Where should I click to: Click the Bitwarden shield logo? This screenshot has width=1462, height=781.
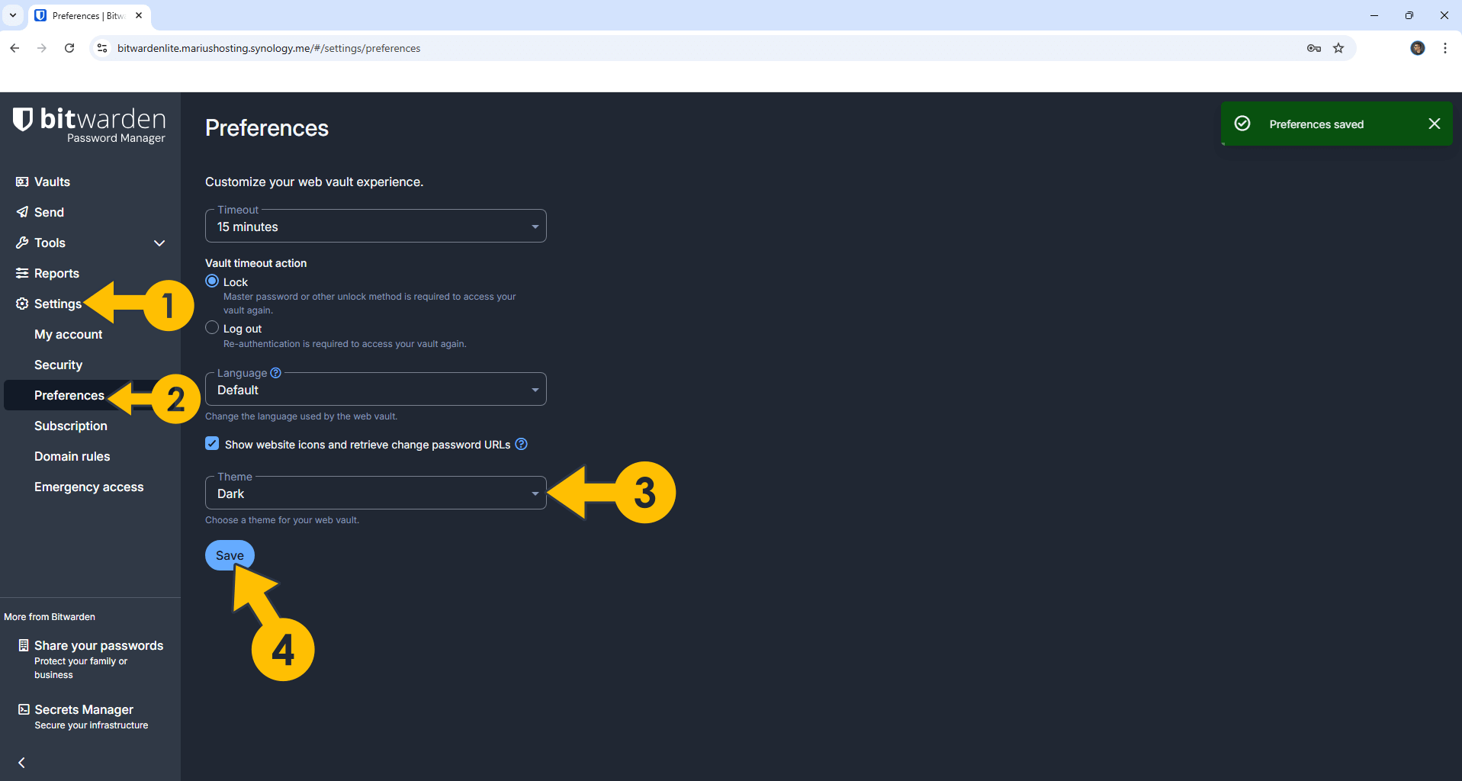pyautogui.click(x=22, y=120)
